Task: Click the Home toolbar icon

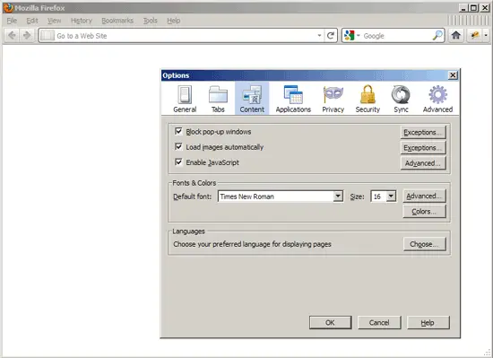Action: tap(456, 35)
